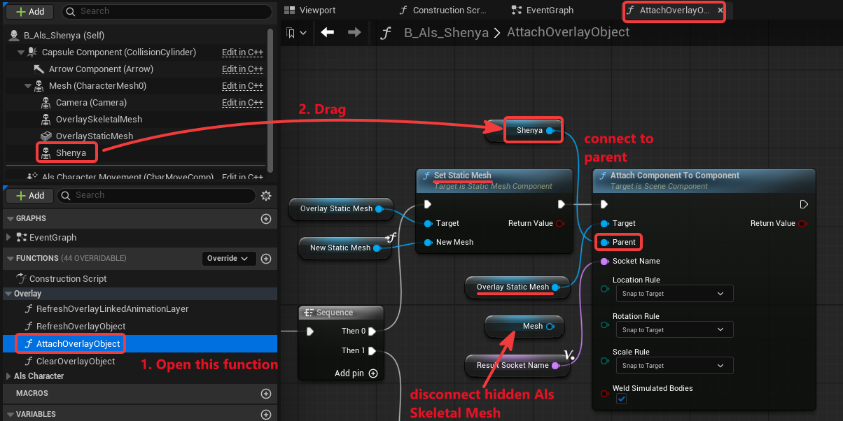Open Edit in C++ for Camera
The image size is (843, 421).
pos(242,103)
